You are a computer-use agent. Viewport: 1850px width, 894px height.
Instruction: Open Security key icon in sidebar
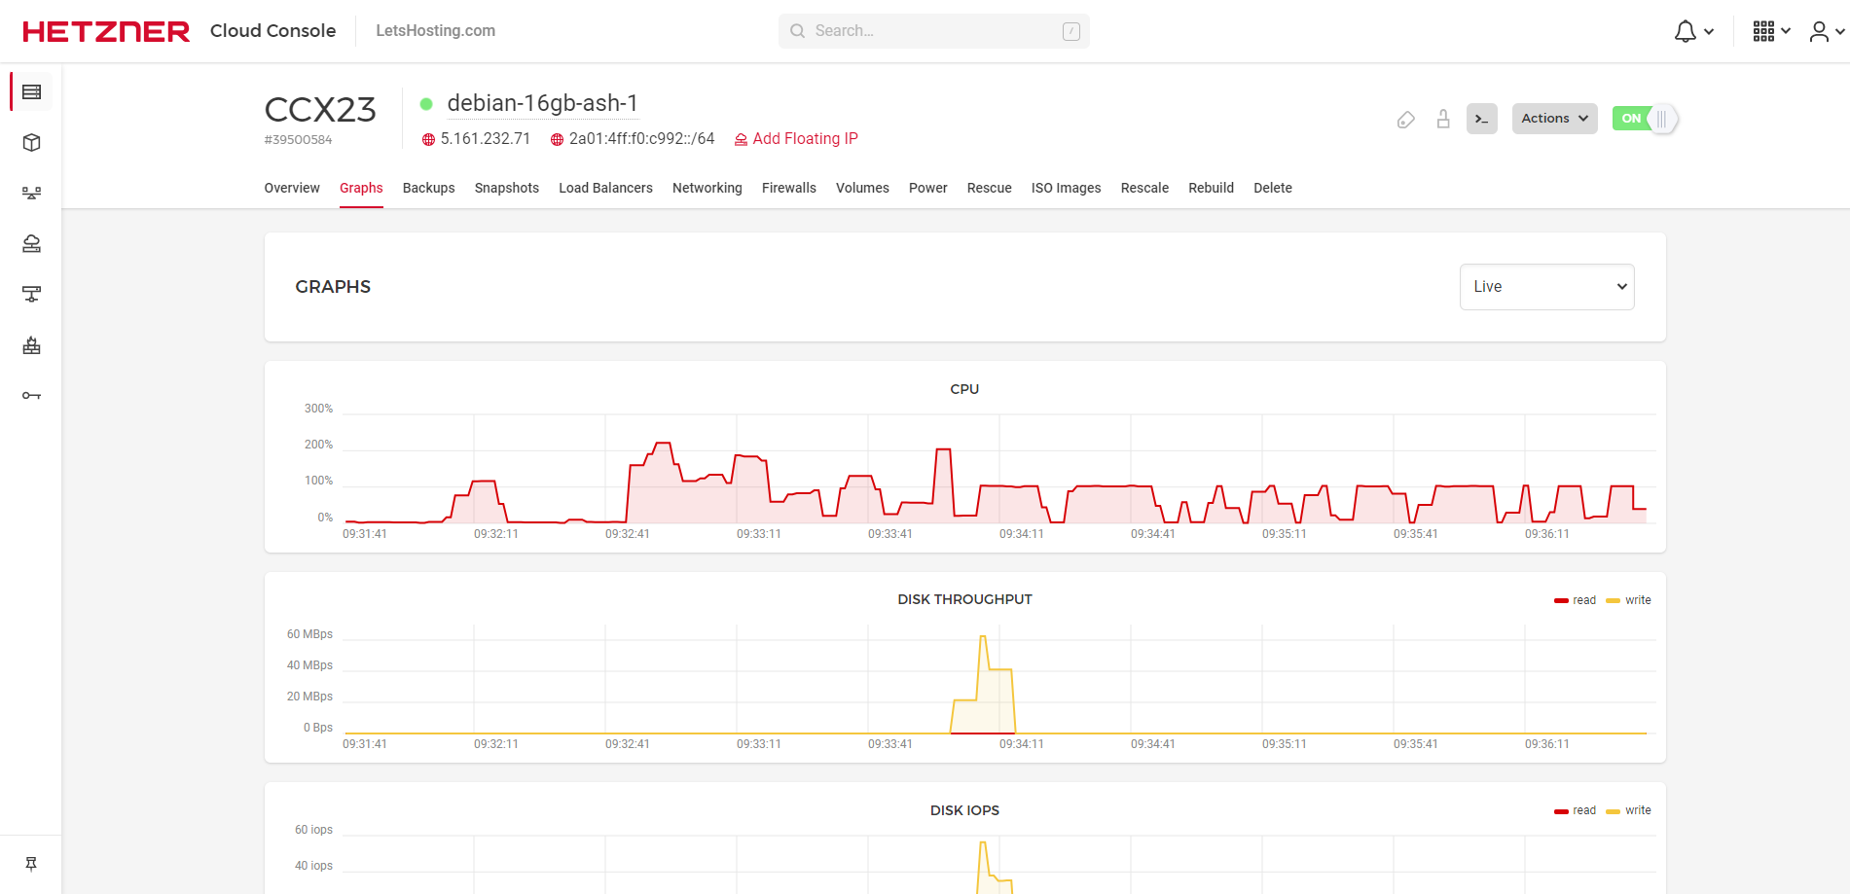coord(31,396)
